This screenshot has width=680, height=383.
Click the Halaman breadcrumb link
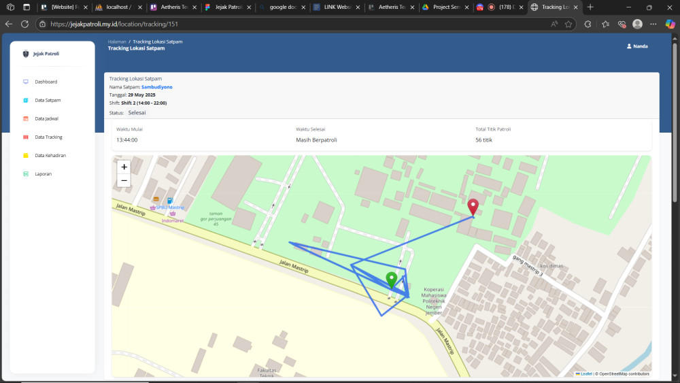tap(117, 41)
